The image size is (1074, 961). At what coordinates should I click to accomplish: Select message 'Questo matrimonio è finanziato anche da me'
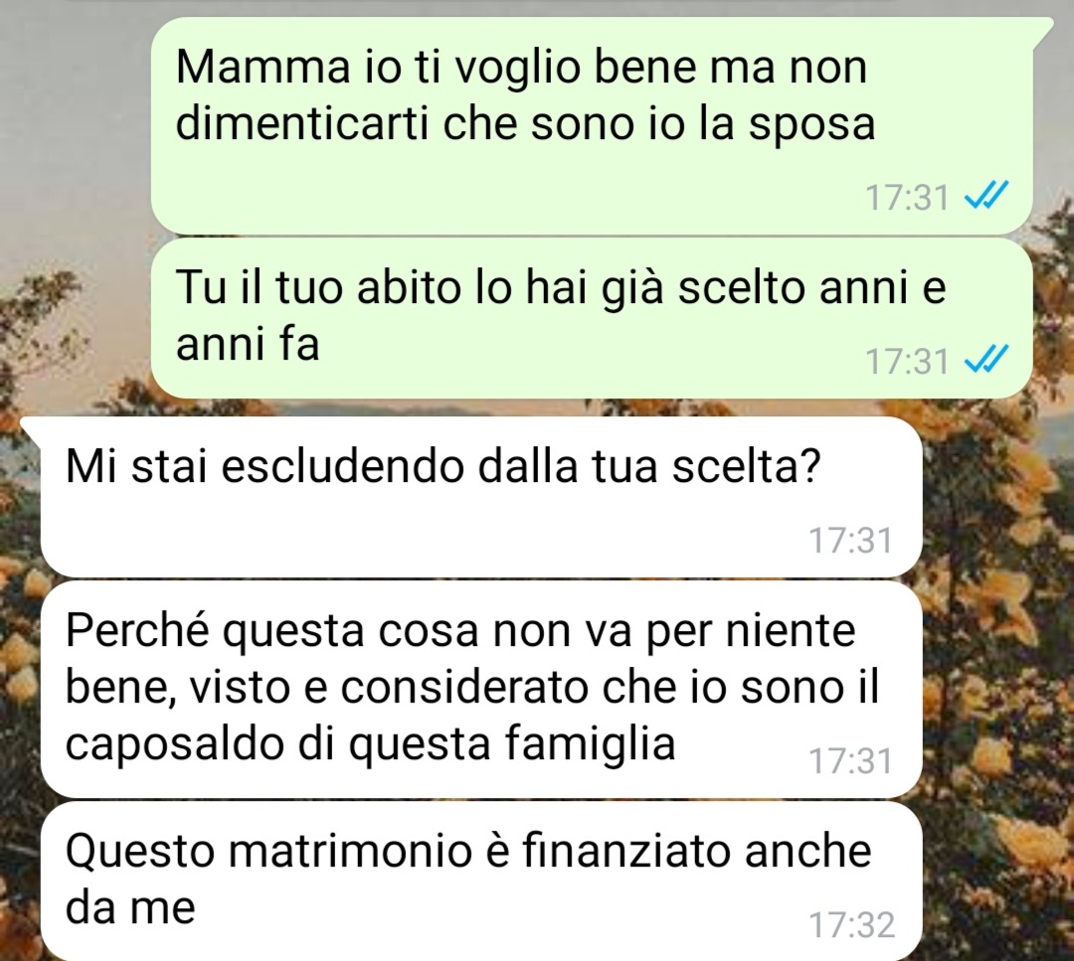pos(481,881)
